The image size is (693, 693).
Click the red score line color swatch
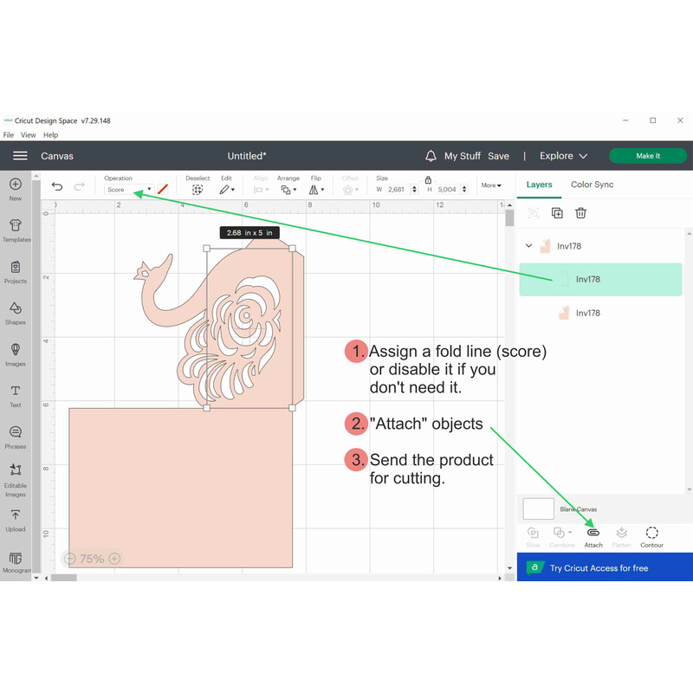162,189
